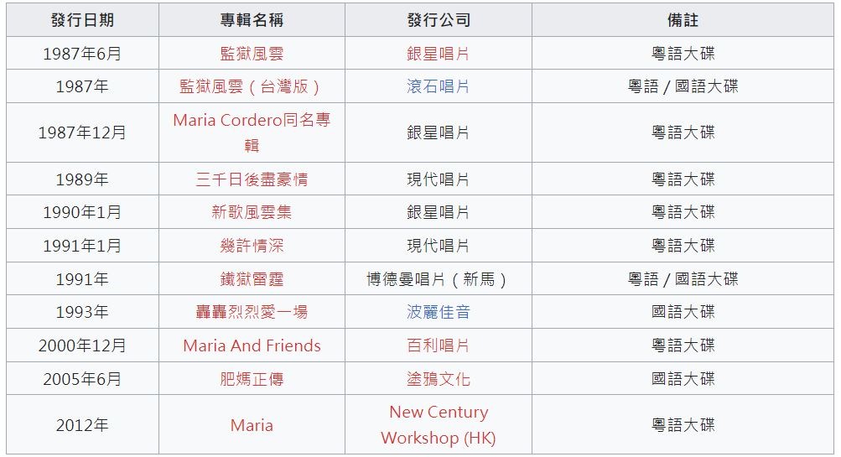Click the 百利唱片 company link

[x=438, y=345]
